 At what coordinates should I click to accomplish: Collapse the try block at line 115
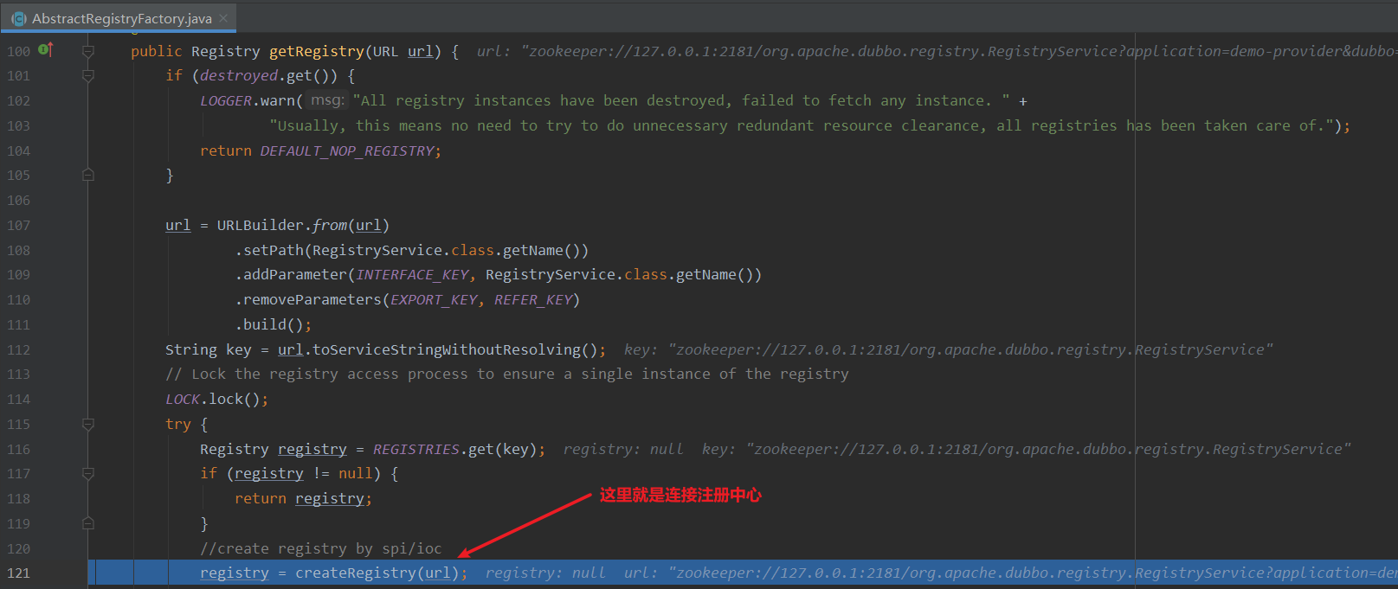[x=88, y=425]
